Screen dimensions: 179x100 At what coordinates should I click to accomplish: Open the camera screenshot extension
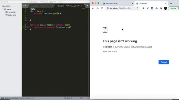[157, 8]
